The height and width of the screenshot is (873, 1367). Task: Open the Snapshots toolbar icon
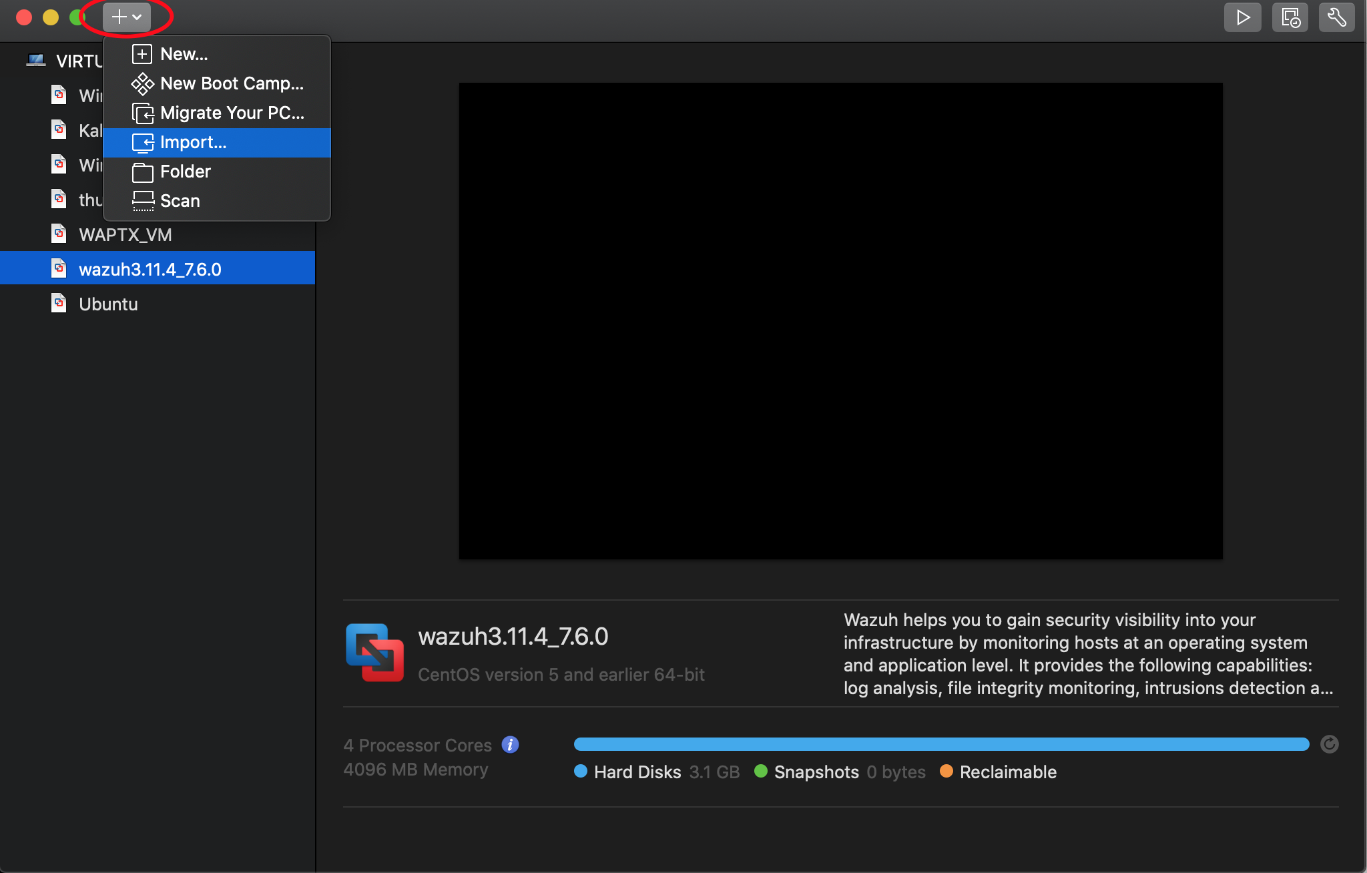(1290, 17)
